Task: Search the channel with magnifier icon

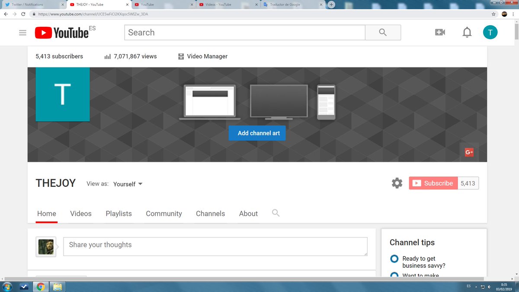Action: [276, 213]
